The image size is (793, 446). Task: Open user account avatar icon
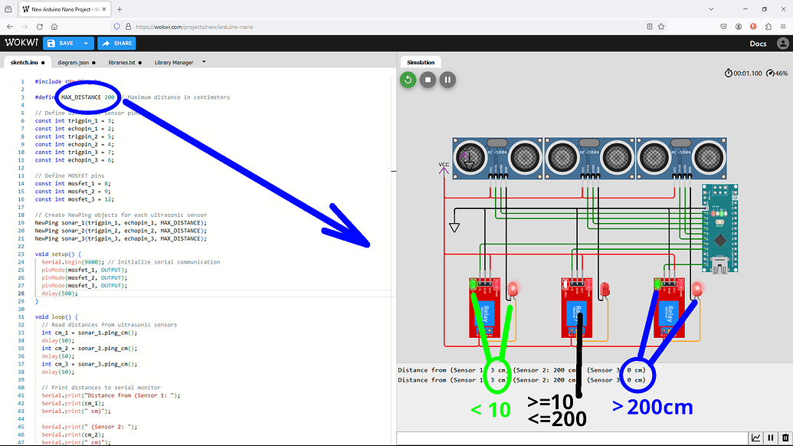(x=783, y=43)
